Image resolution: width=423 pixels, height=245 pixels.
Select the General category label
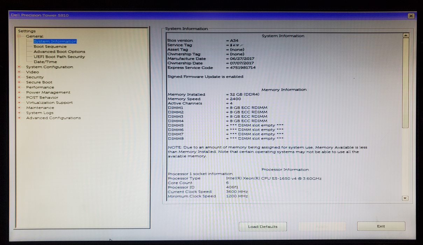click(35, 36)
